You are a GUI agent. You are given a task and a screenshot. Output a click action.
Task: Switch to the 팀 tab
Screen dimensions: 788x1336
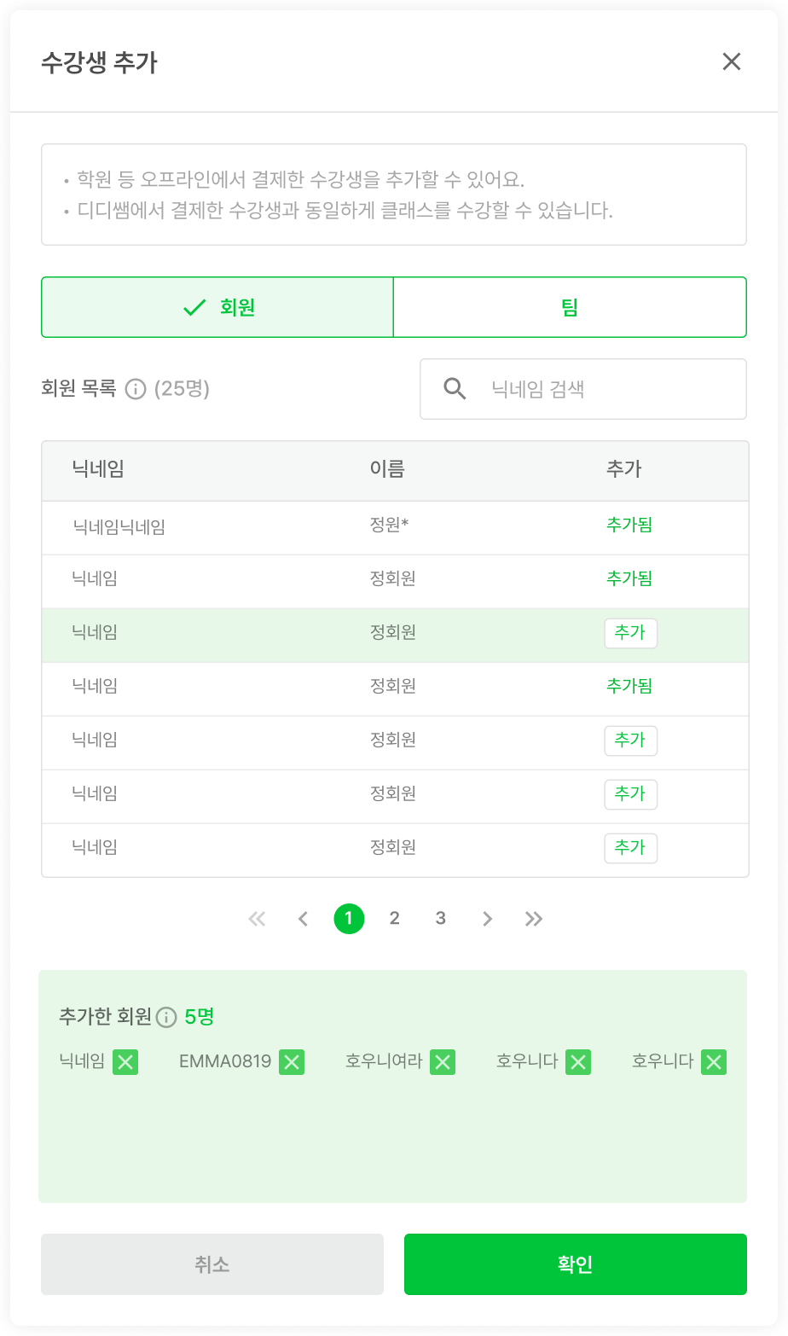click(570, 307)
